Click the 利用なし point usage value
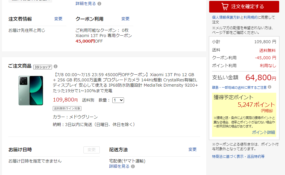Screen dimensions: 285x175 (268, 66)
